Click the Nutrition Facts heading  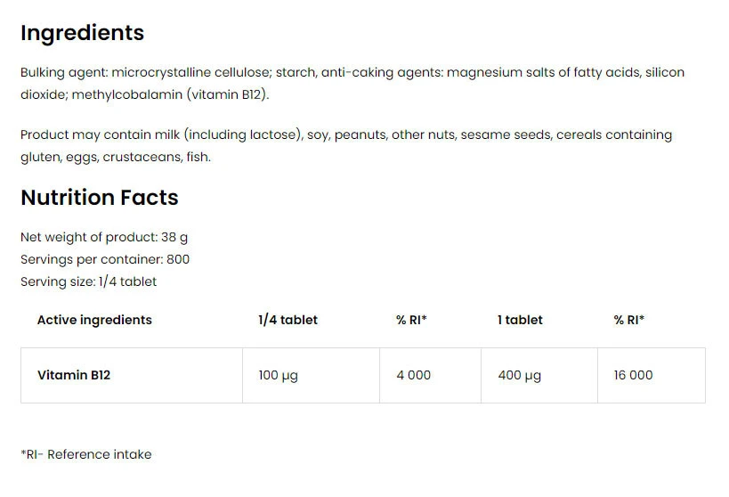[x=99, y=198]
